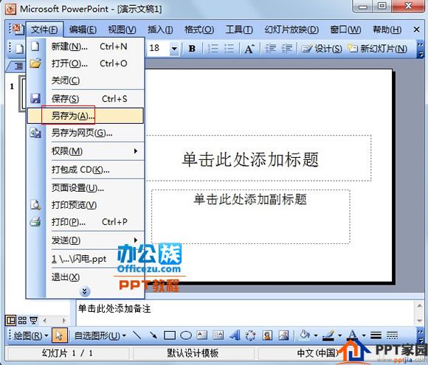
Task: Open the Slide Show (幻灯片放映) menu
Action: tap(291, 29)
